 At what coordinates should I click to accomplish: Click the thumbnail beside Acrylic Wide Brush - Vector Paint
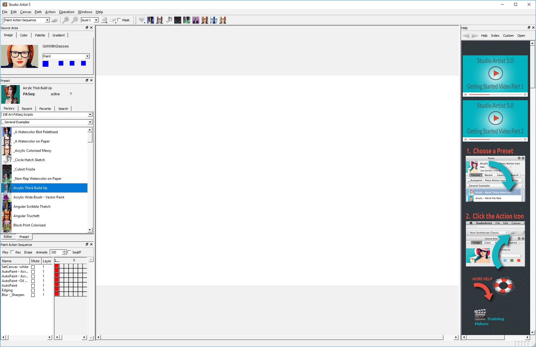7,197
